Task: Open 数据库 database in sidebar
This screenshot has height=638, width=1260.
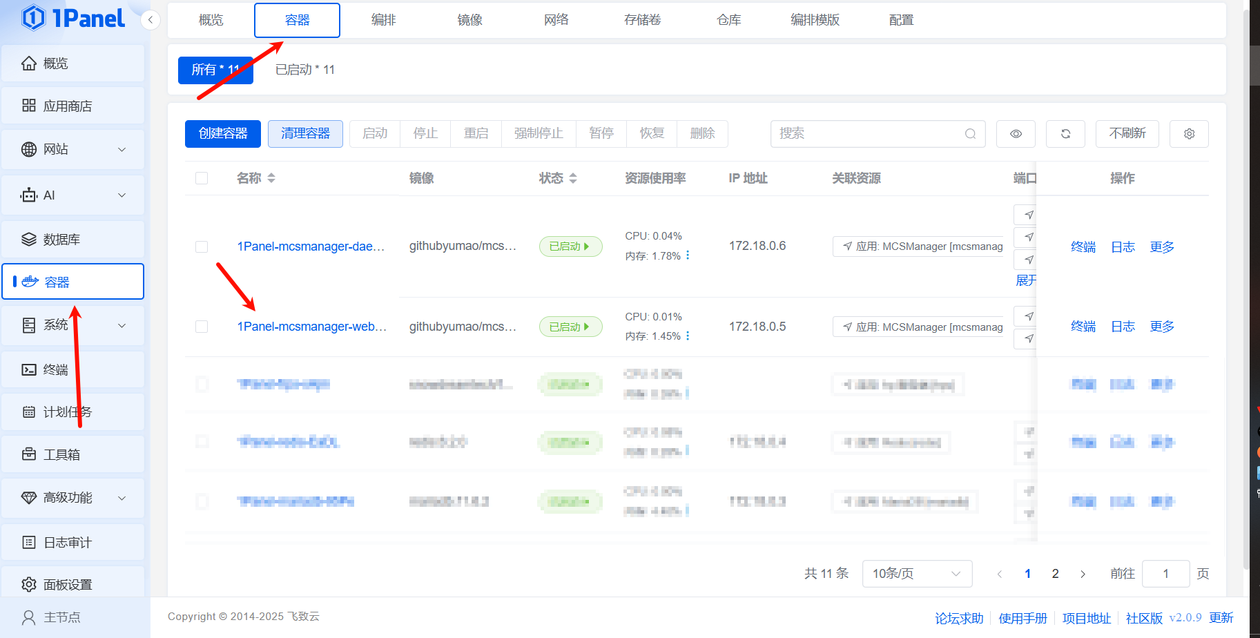Action: (x=72, y=240)
